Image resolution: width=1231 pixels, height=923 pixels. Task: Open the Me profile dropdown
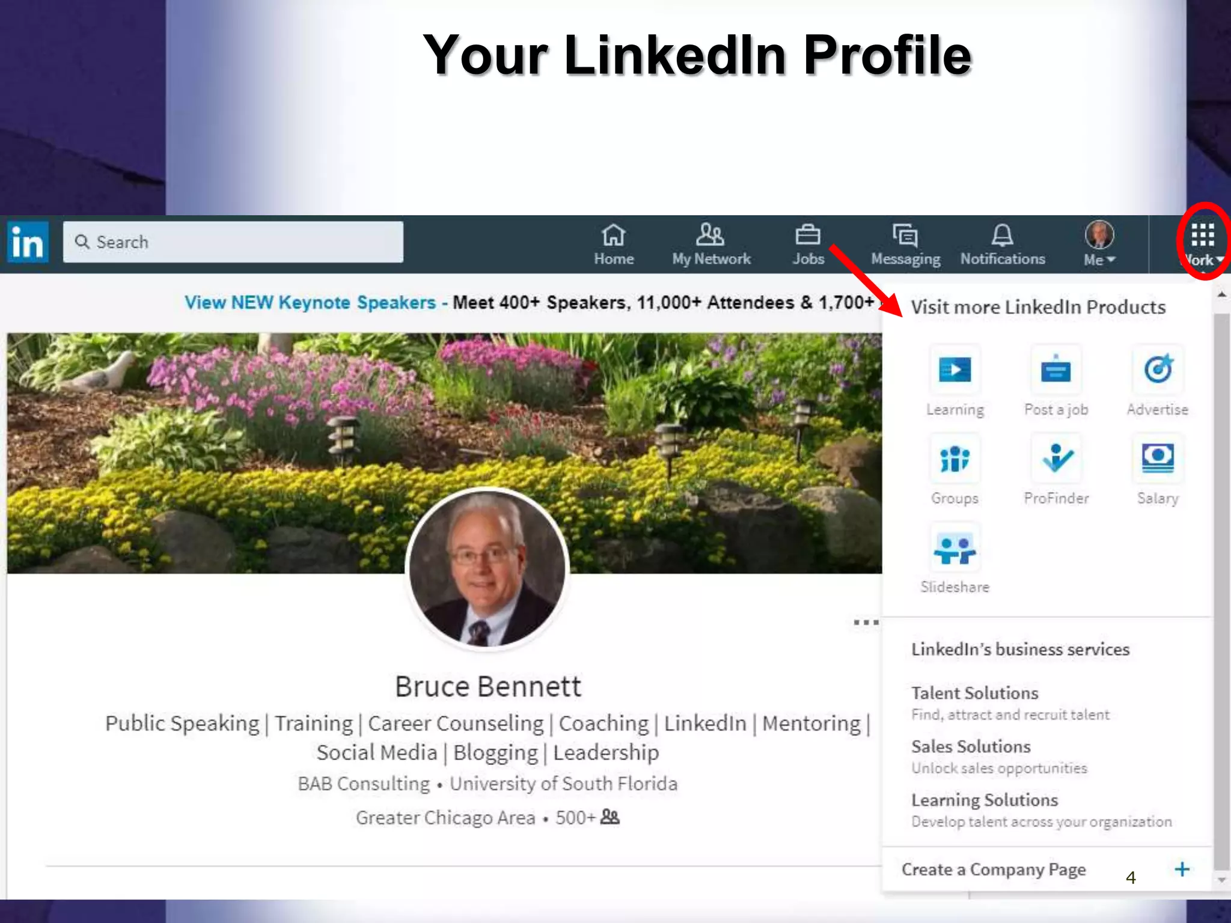point(1099,243)
